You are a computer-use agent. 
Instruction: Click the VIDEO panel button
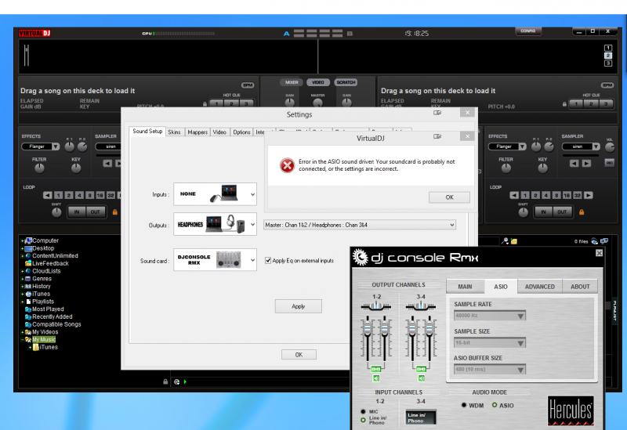click(318, 82)
